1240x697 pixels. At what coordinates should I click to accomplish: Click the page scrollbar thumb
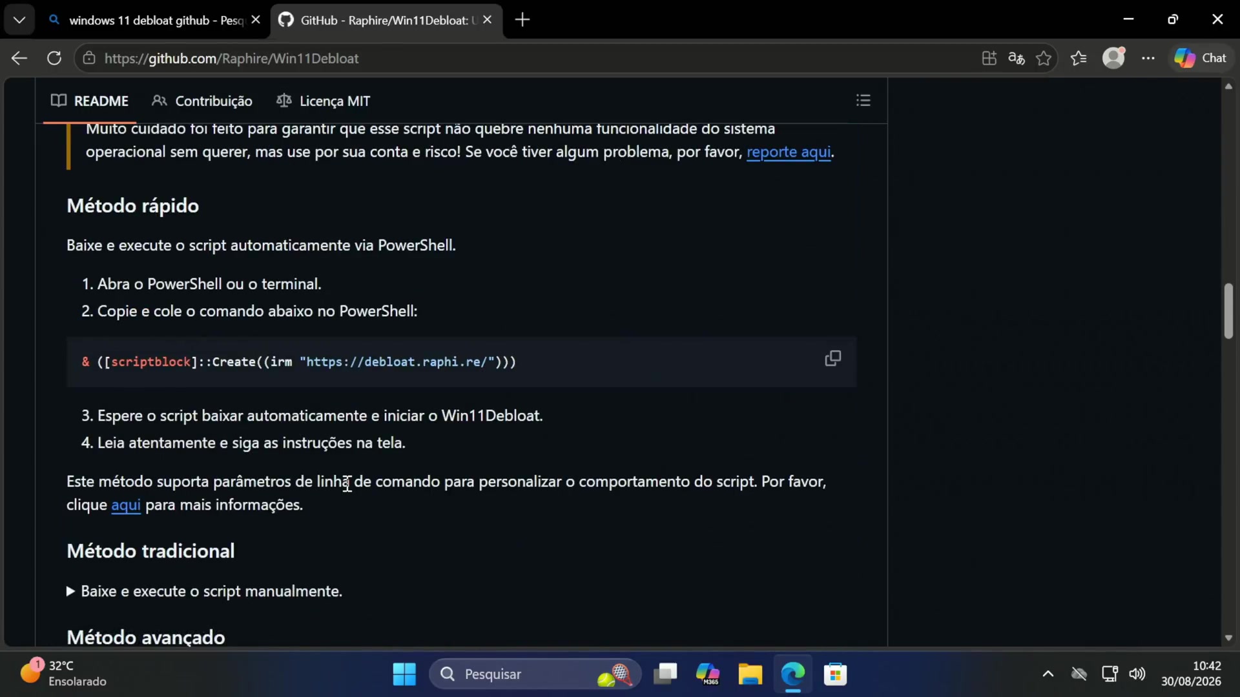[x=1228, y=311]
